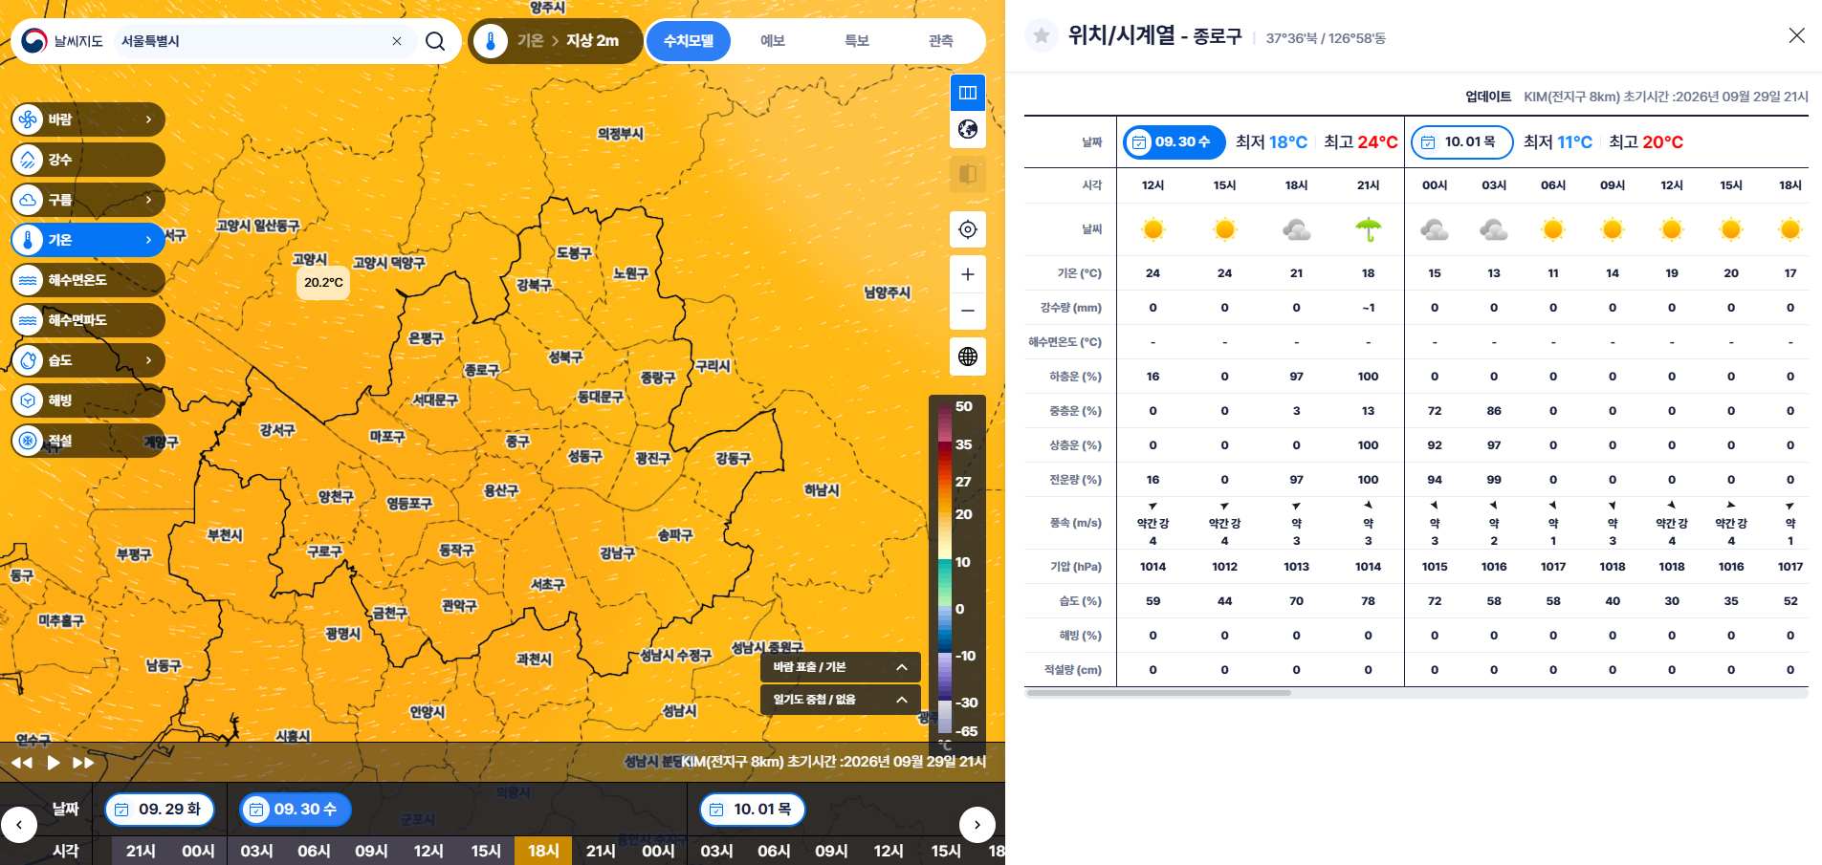The image size is (1822, 865).
Task: Click the search magnifier icon
Action: click(435, 41)
